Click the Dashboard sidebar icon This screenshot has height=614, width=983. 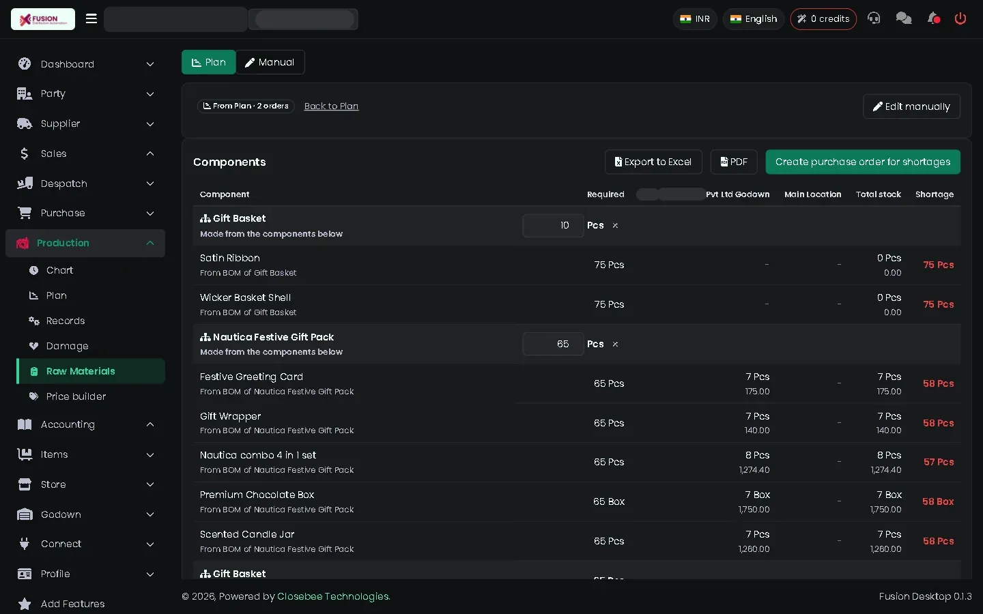(x=25, y=64)
